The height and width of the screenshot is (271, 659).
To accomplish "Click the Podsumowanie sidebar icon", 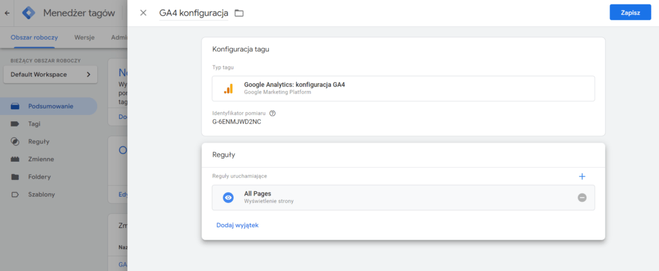I will pyautogui.click(x=15, y=107).
